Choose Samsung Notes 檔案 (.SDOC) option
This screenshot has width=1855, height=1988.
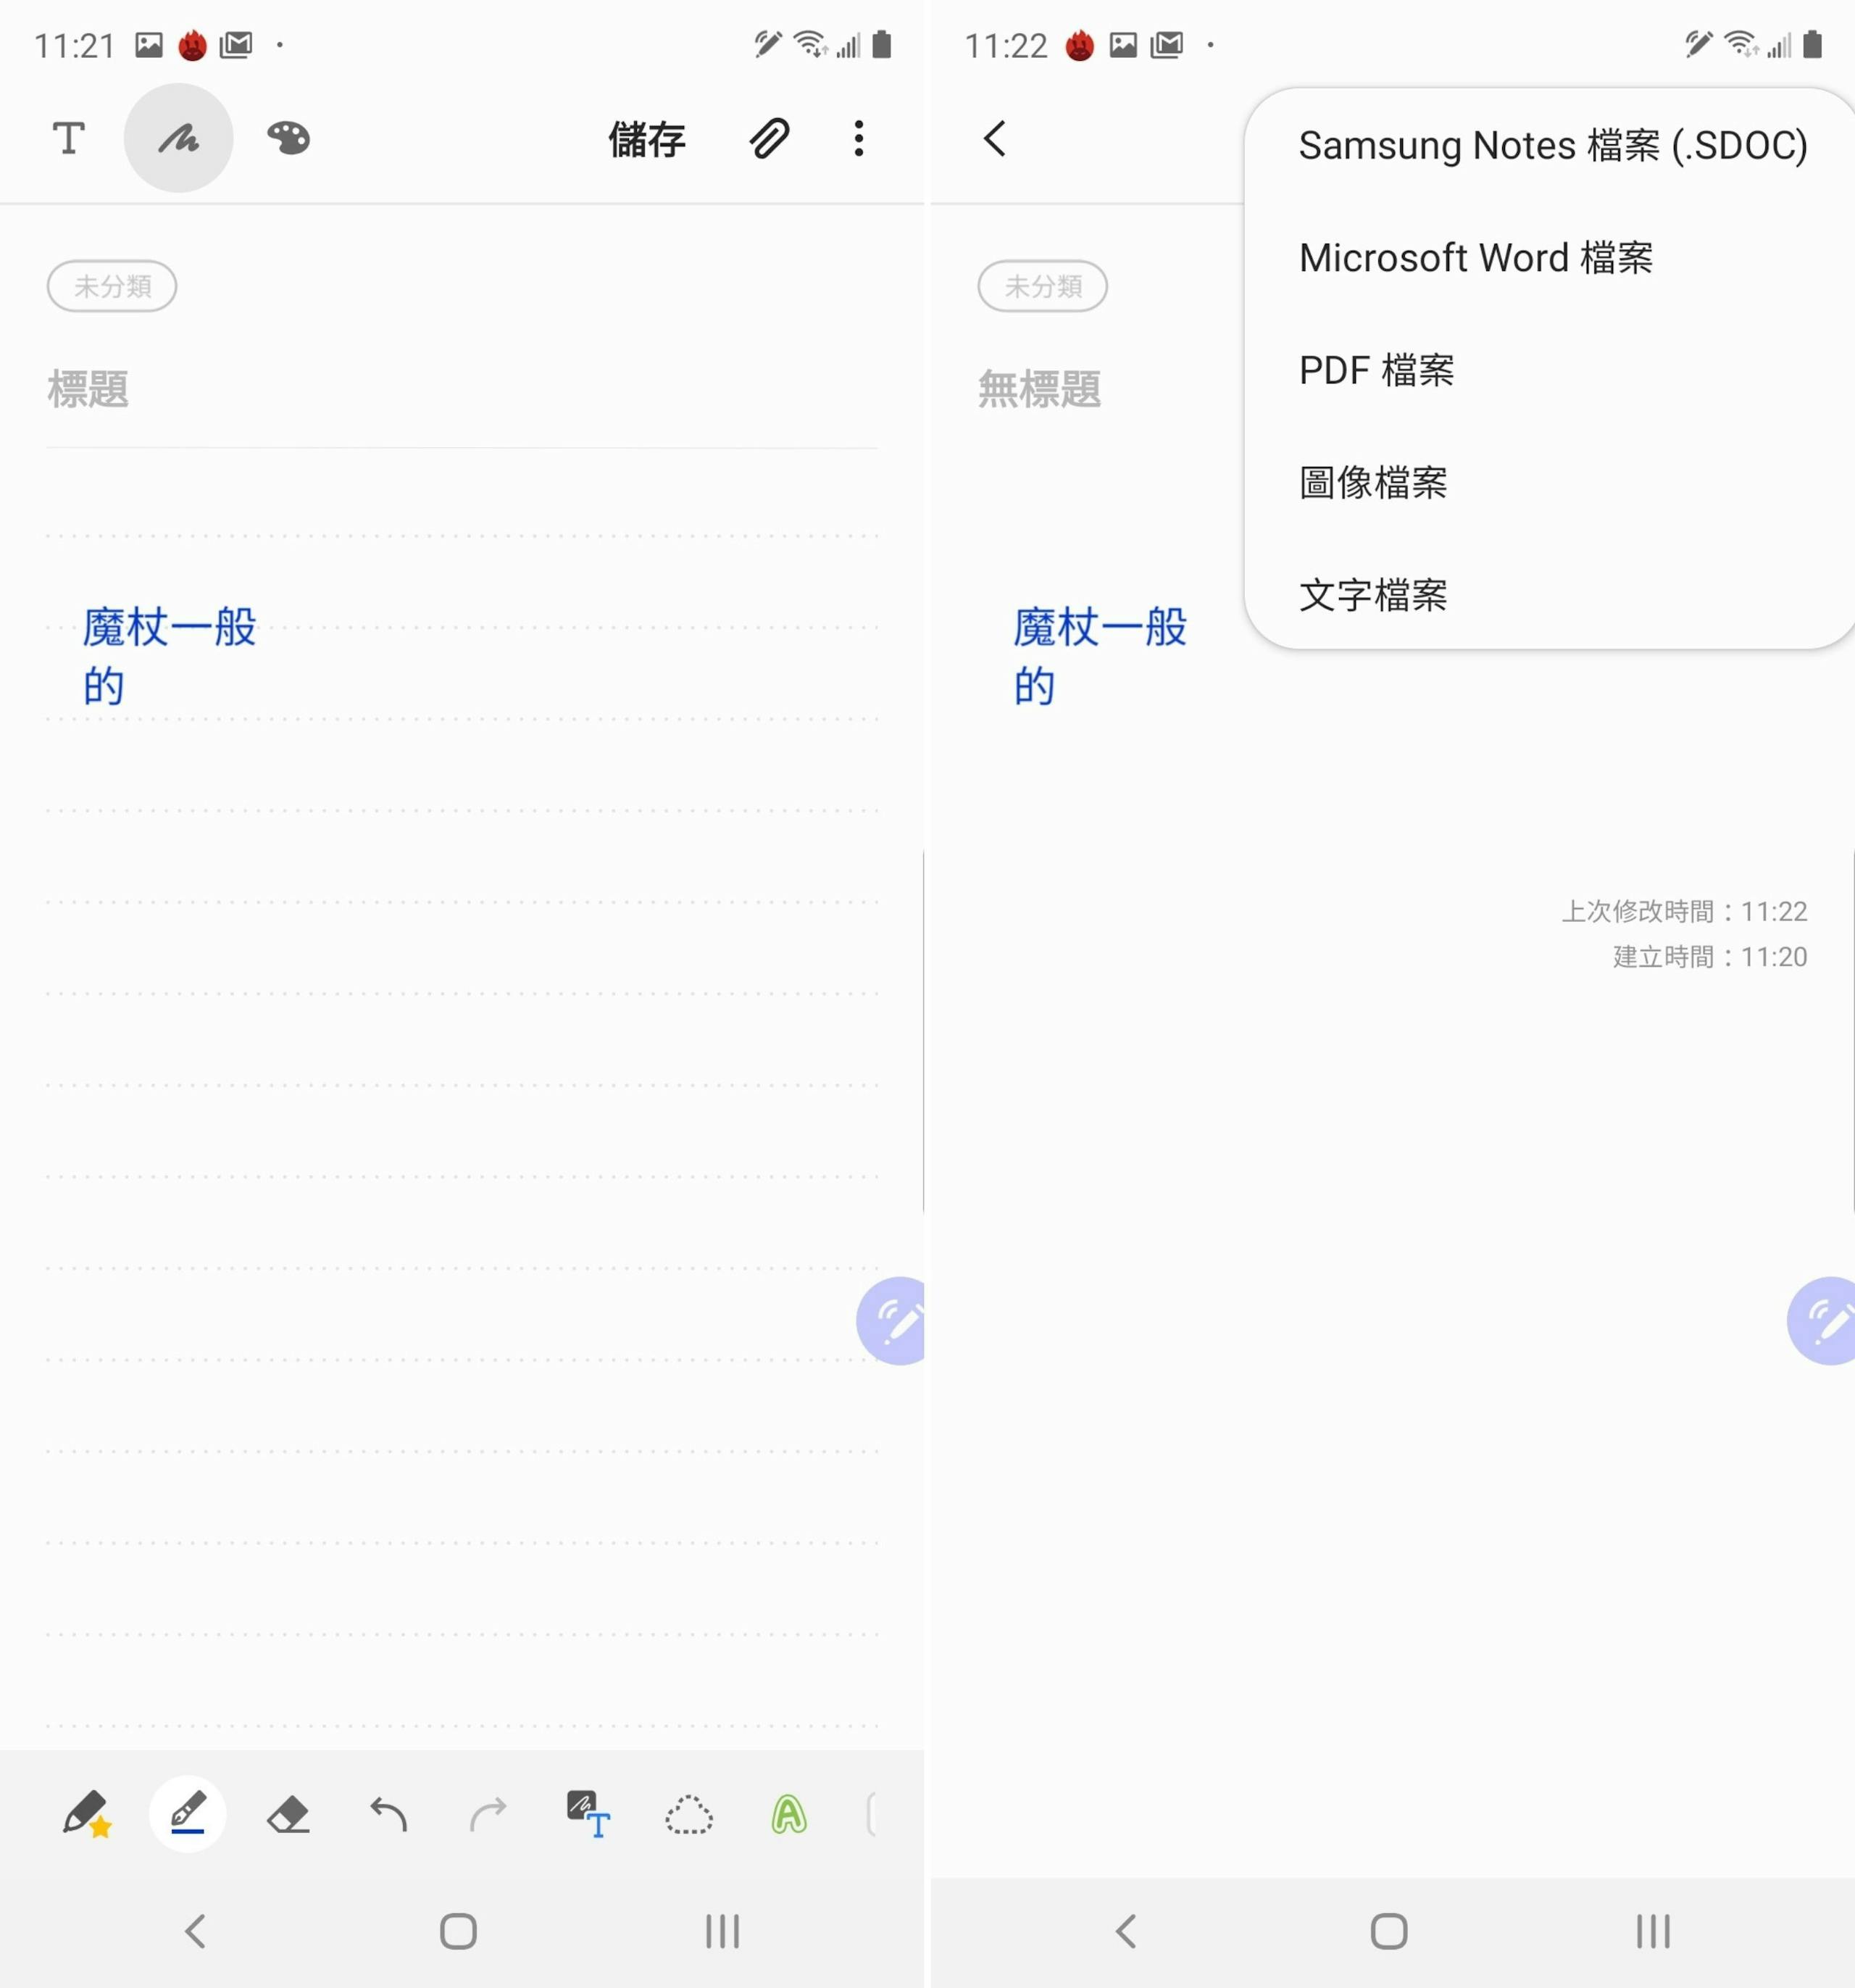(1552, 146)
